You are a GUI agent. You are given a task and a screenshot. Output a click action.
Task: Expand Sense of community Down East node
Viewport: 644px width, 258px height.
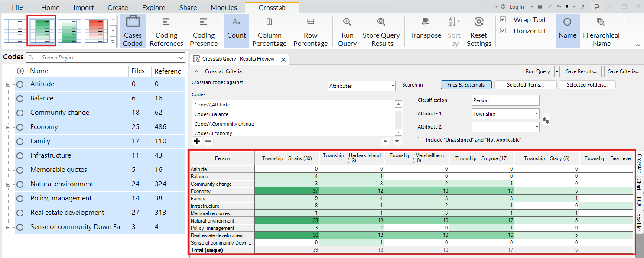coord(8,227)
